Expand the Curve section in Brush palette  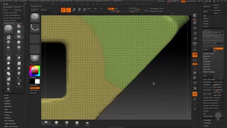[6, 95]
